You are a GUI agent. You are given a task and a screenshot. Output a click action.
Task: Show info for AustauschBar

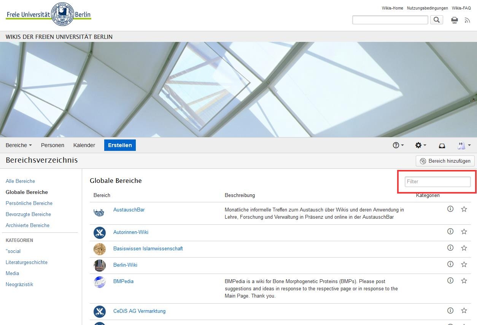450,209
